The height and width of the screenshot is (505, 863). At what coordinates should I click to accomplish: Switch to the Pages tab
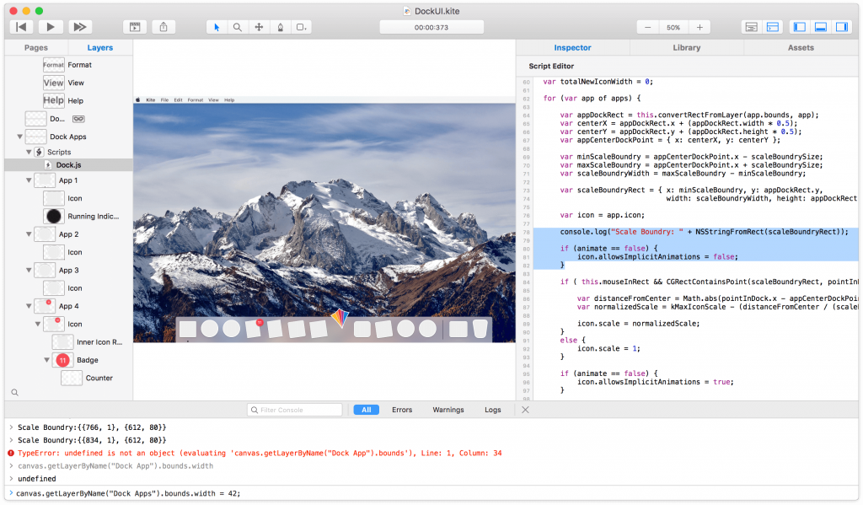(x=36, y=48)
